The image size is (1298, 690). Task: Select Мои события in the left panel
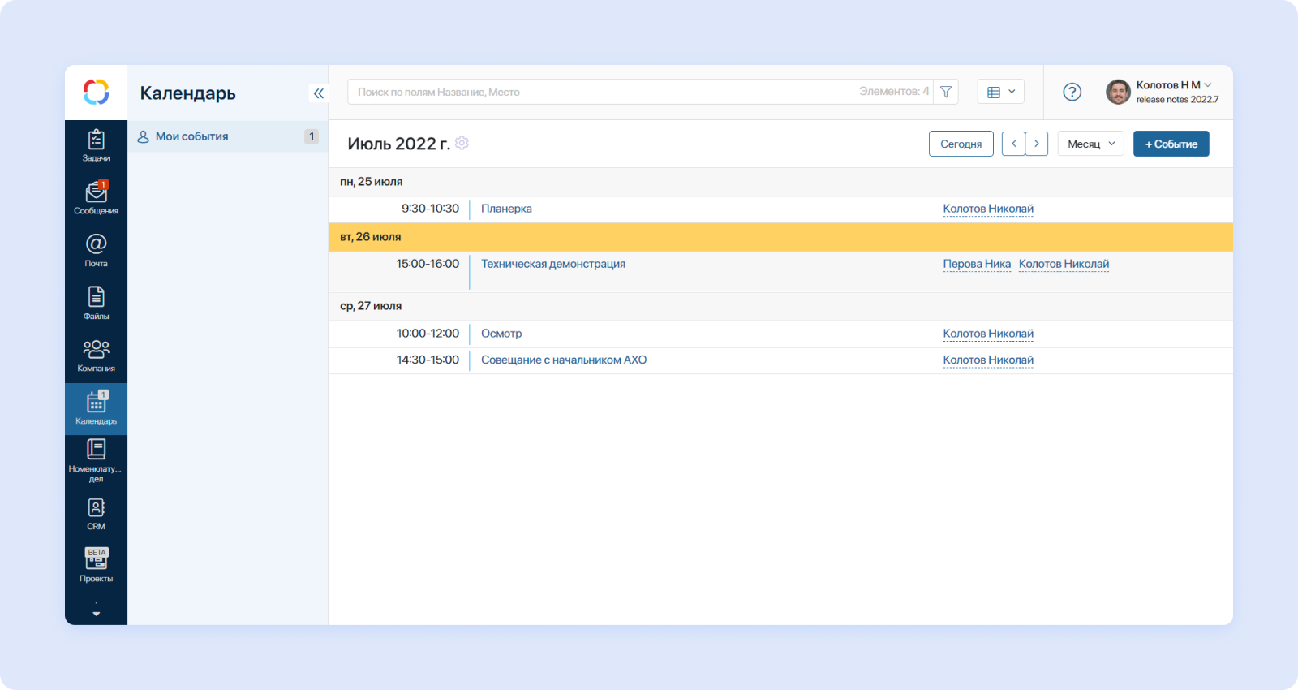tap(192, 136)
